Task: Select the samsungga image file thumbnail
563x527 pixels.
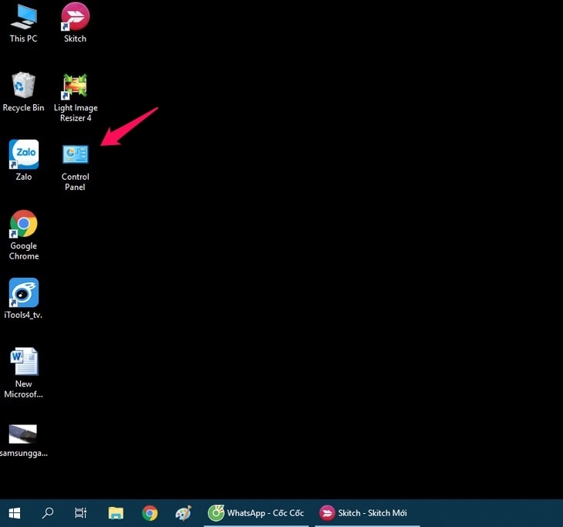Action: [x=23, y=434]
